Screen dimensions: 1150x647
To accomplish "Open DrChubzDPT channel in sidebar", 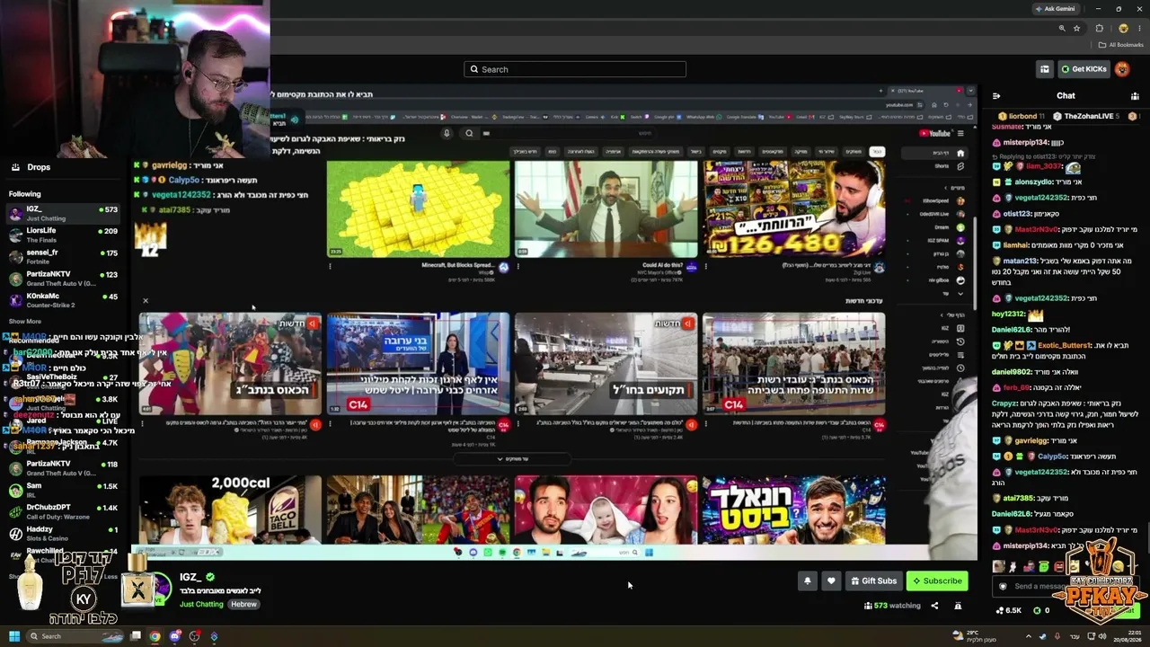I will point(65,511).
